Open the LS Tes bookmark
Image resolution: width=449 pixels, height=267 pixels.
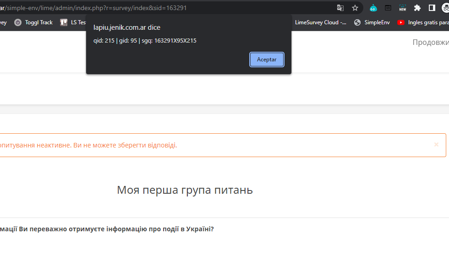click(x=73, y=22)
